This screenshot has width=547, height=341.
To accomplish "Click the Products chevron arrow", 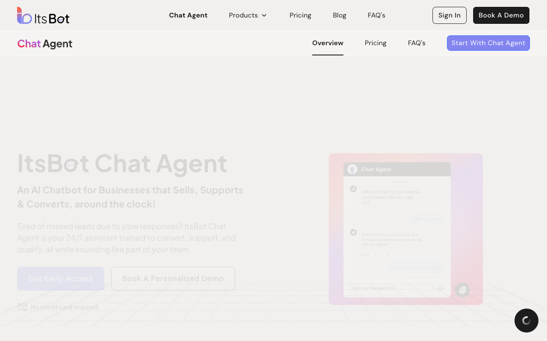I will [x=264, y=15].
